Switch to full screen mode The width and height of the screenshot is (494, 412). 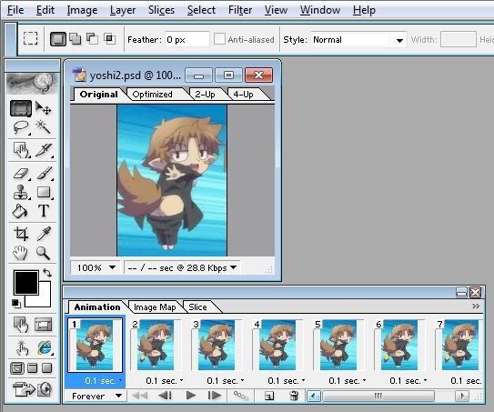[47, 368]
